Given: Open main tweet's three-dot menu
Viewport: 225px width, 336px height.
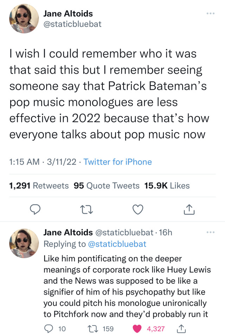Looking at the screenshot, I should [x=210, y=13].
